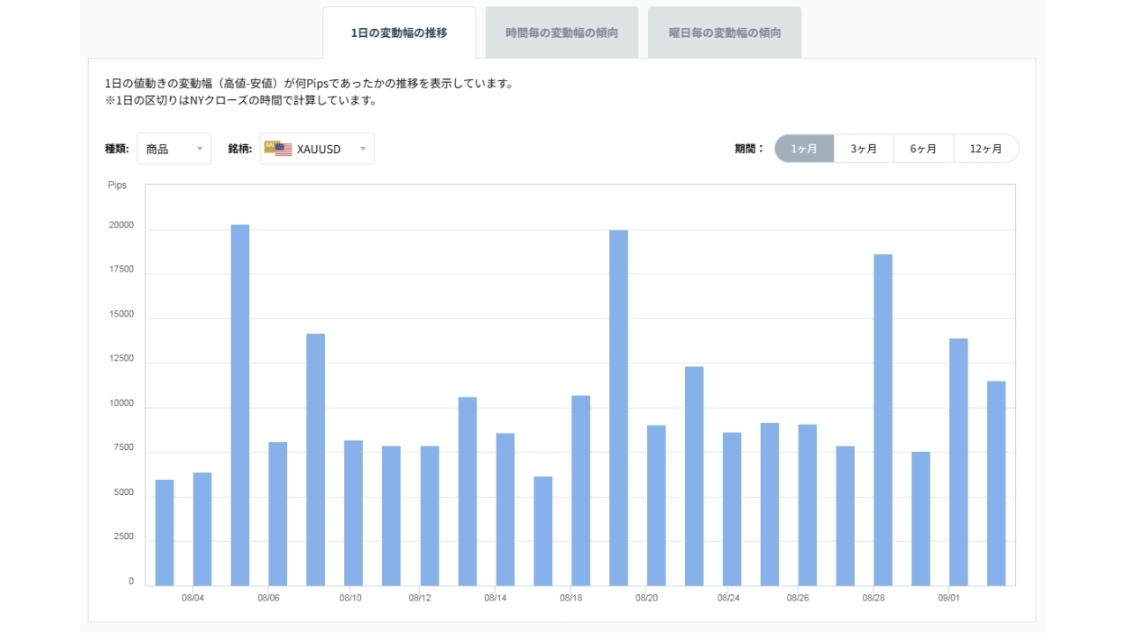Click the tallest bar above 20000 pips
This screenshot has height=633, width=1127.
tap(240, 405)
